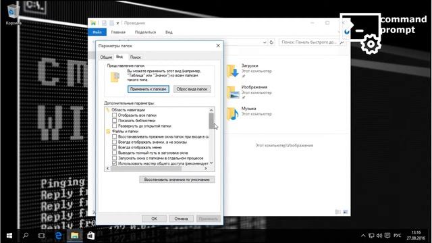This screenshot has height=243, width=432.
Task: Open Task View on the taskbar
Action: coord(42,236)
